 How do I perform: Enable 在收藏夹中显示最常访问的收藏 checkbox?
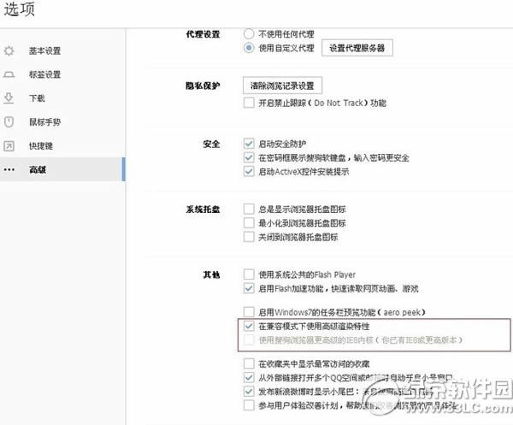(x=249, y=363)
